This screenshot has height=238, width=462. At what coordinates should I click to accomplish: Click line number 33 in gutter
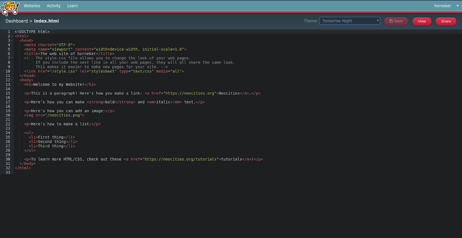point(8,173)
